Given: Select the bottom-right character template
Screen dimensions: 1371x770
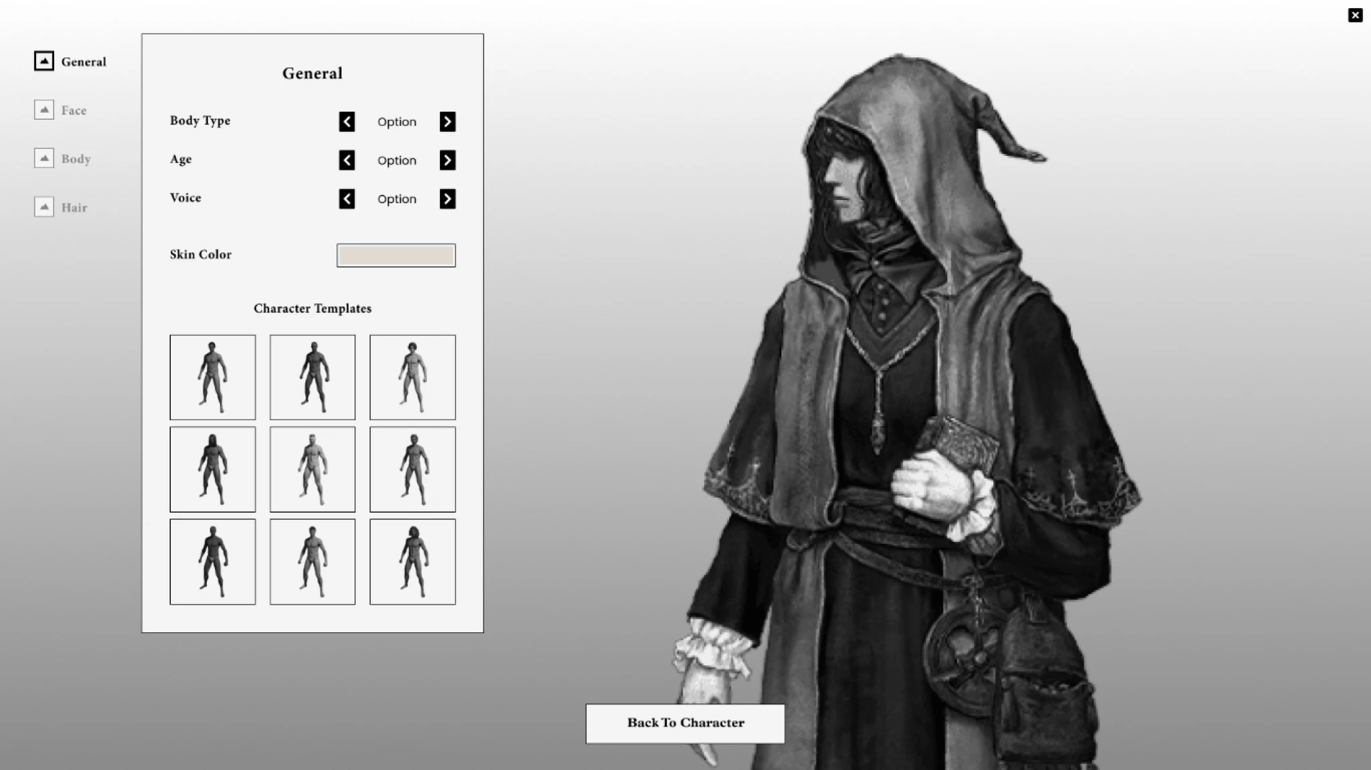Looking at the screenshot, I should (412, 562).
